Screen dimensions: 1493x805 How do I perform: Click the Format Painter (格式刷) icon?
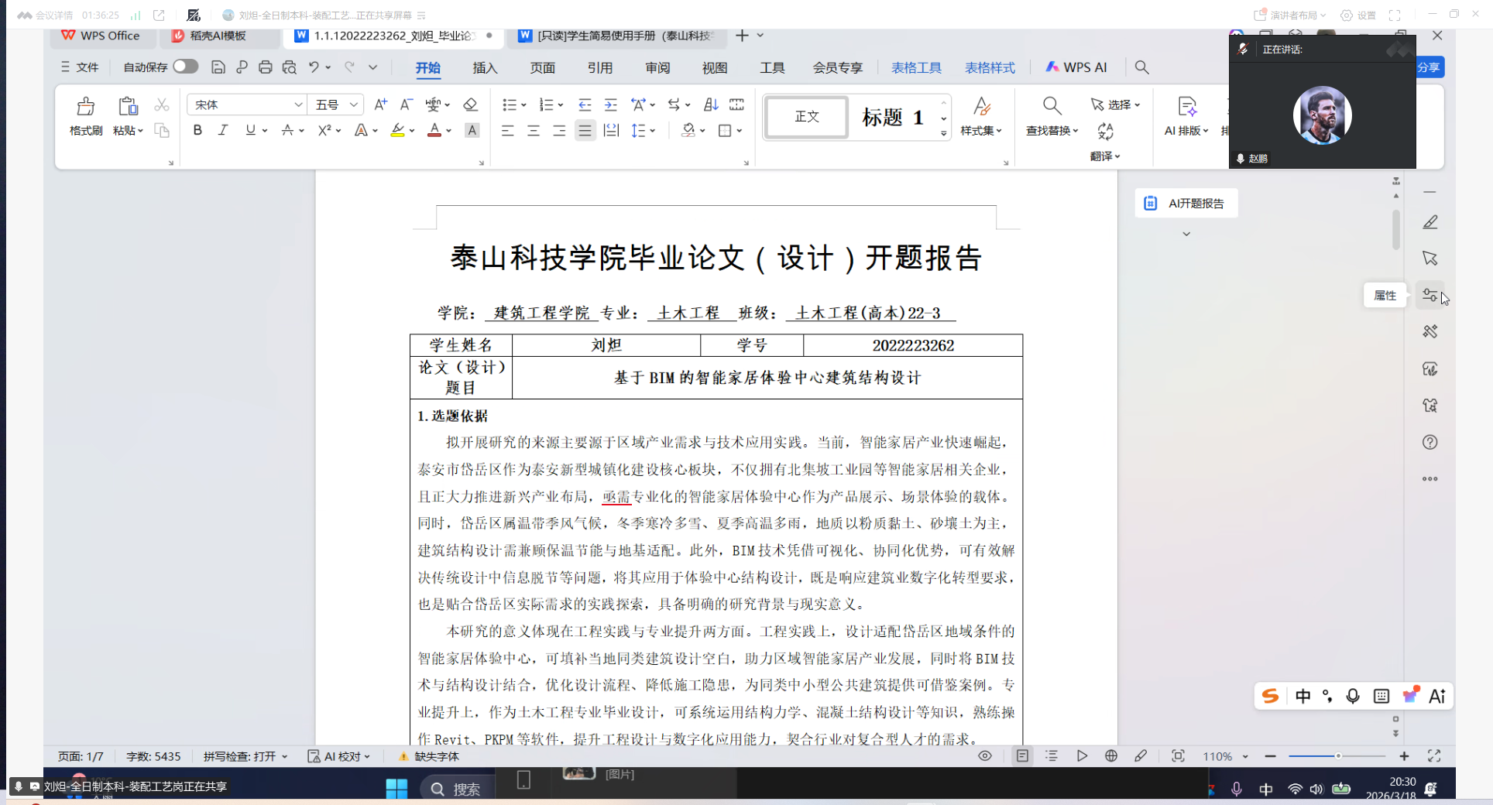tap(85, 107)
